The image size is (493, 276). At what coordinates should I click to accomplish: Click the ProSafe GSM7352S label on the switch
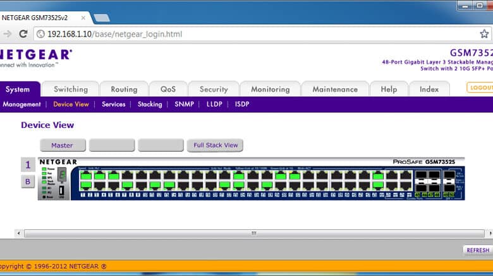coord(424,162)
